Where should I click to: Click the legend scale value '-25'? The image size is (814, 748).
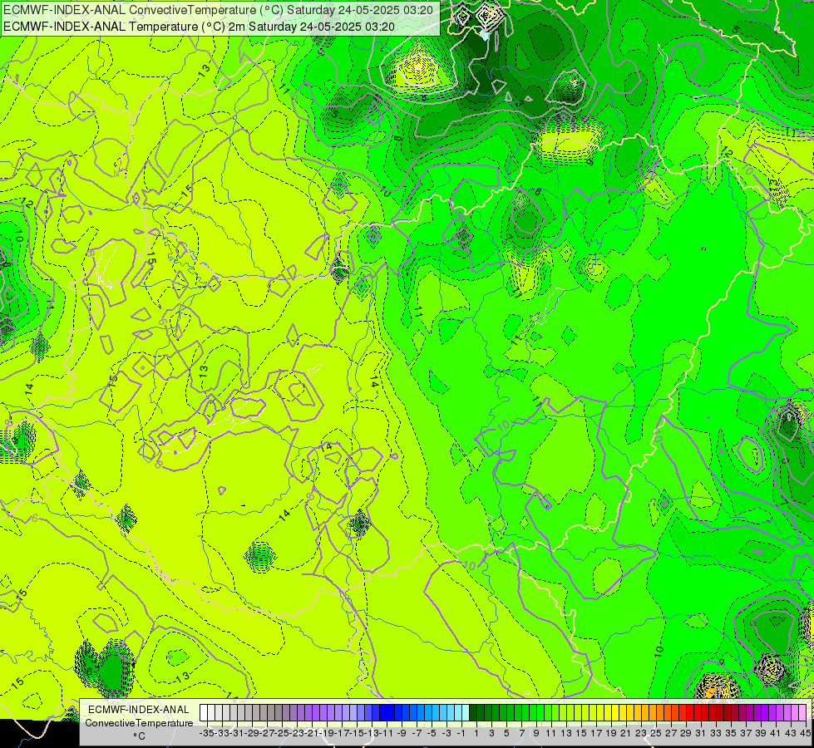click(x=282, y=734)
